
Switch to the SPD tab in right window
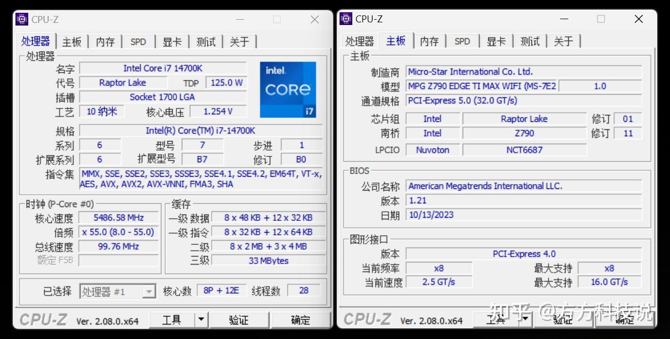pos(462,41)
